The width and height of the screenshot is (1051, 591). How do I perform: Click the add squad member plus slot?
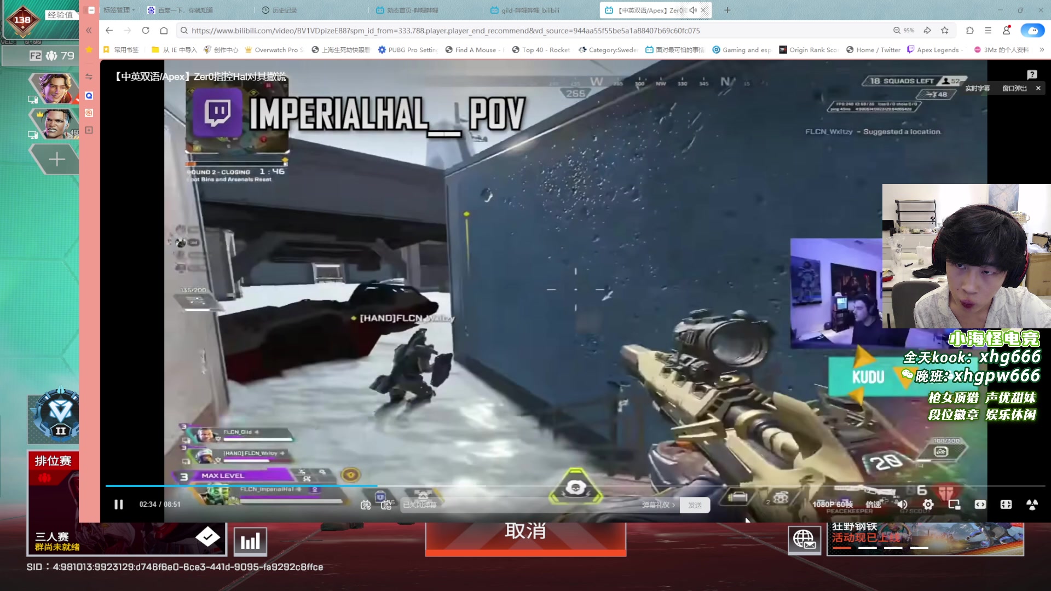pyautogui.click(x=56, y=159)
